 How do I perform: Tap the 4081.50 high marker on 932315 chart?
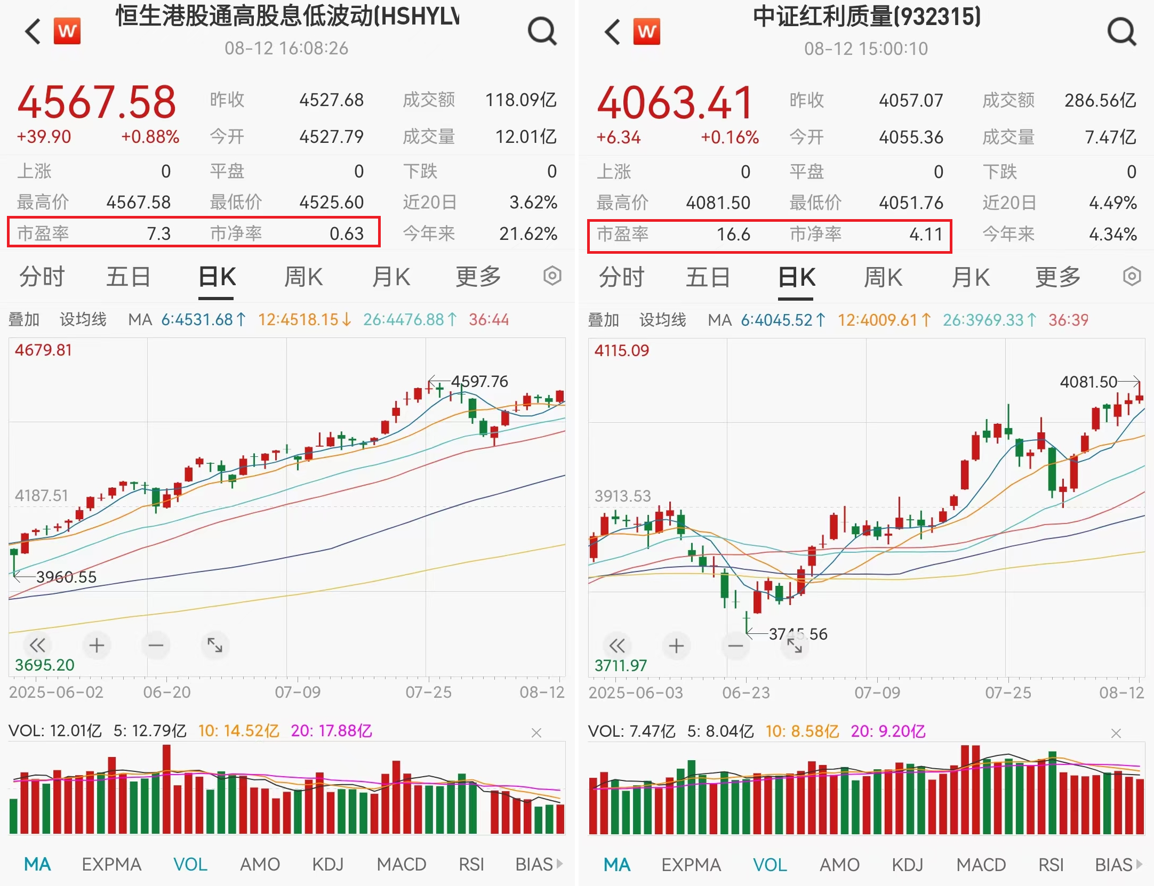click(x=1088, y=382)
